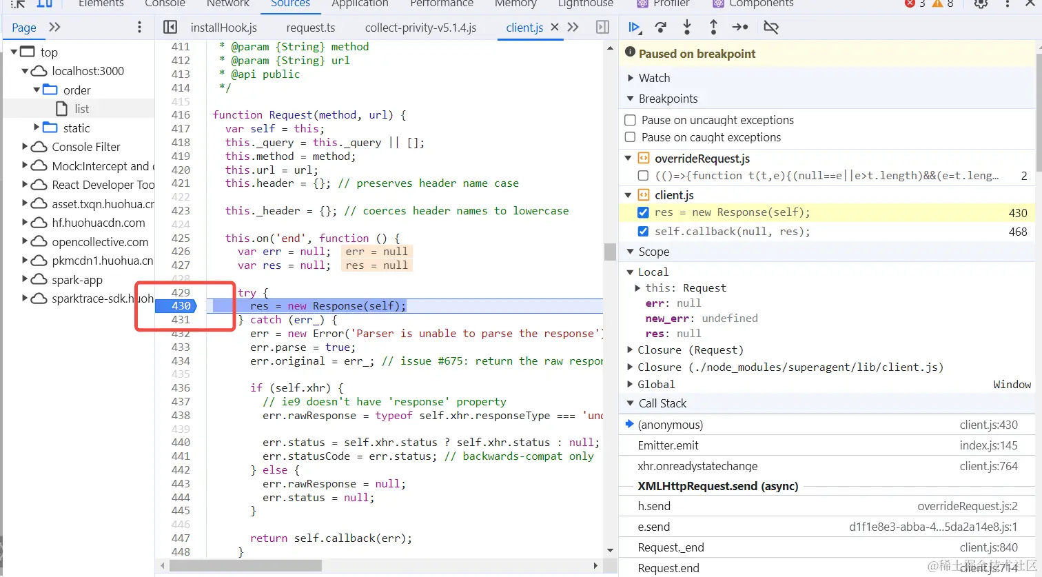Show more navigator tabs chevron beside Page
Image resolution: width=1042 pixels, height=577 pixels.
[54, 27]
